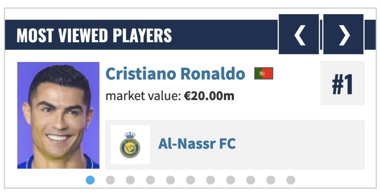
Task: Click the Most Viewed Players header
Action: (x=94, y=35)
